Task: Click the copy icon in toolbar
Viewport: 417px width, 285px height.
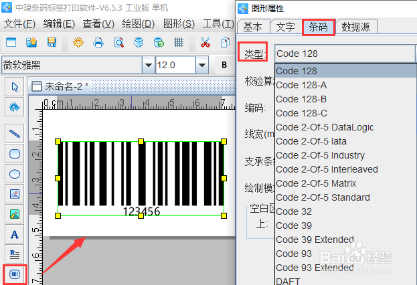Action: [225, 42]
